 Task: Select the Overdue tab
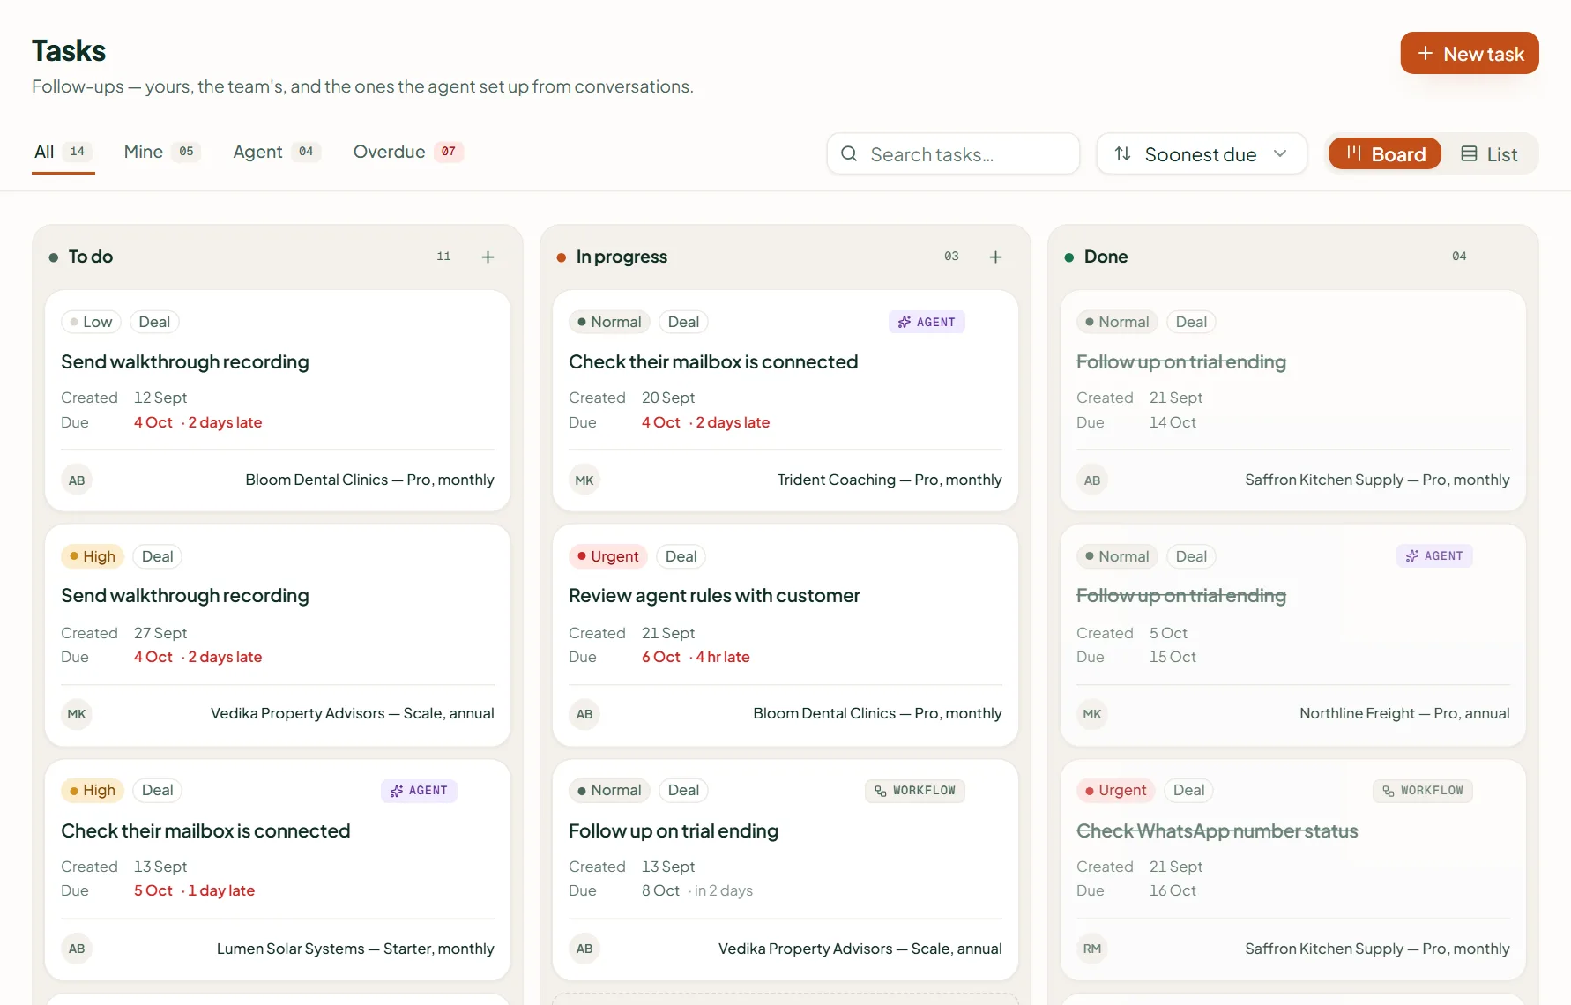(408, 152)
